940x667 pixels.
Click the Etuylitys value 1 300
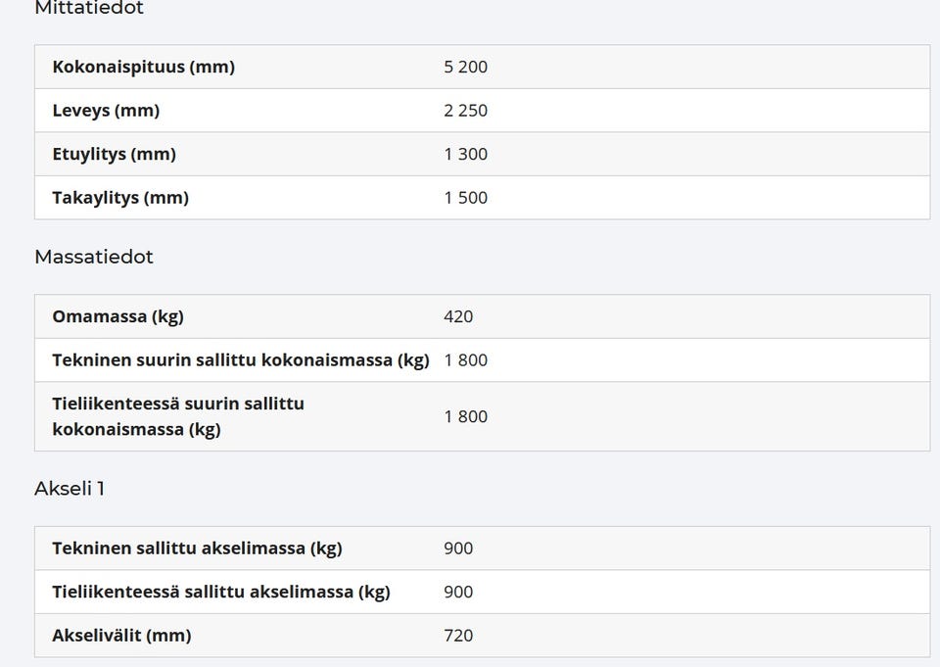[466, 154]
